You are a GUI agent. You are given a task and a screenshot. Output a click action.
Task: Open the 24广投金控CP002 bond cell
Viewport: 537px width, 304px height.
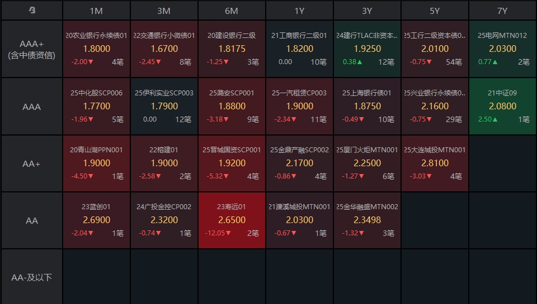click(164, 220)
